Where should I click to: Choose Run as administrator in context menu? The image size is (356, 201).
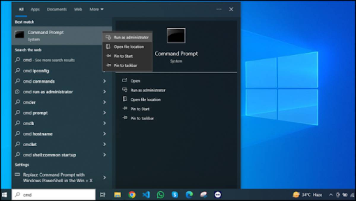pos(127,37)
